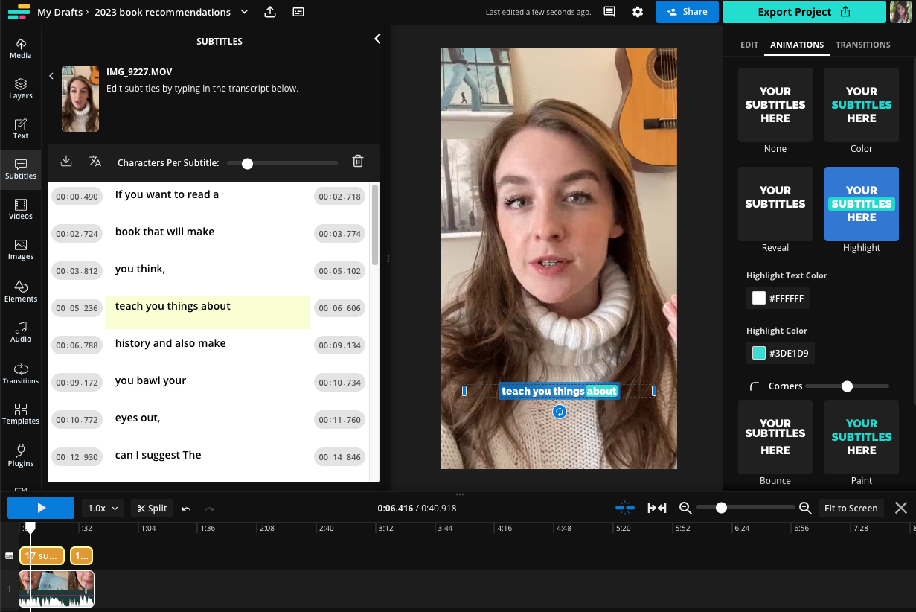Image resolution: width=916 pixels, height=612 pixels.
Task: Select the Bounce subtitle animation style
Action: (775, 437)
